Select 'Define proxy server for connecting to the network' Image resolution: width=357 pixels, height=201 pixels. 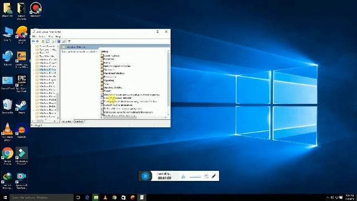pos(127,112)
